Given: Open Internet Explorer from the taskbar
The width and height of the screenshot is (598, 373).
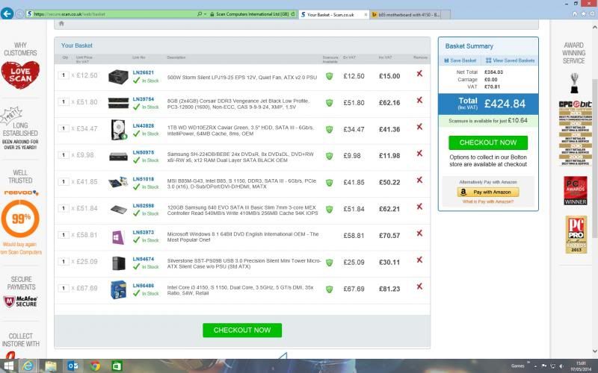Looking at the screenshot, I should coord(28,366).
